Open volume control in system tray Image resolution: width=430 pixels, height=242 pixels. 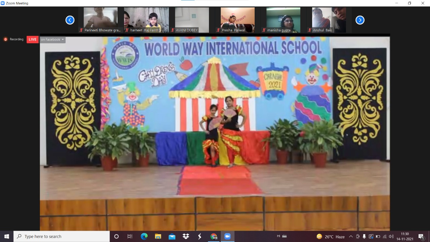391,237
